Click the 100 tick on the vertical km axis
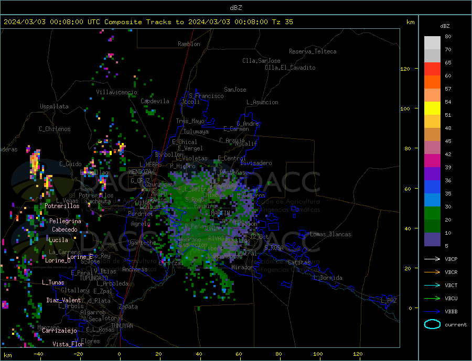472x361 pixels. tap(405, 108)
